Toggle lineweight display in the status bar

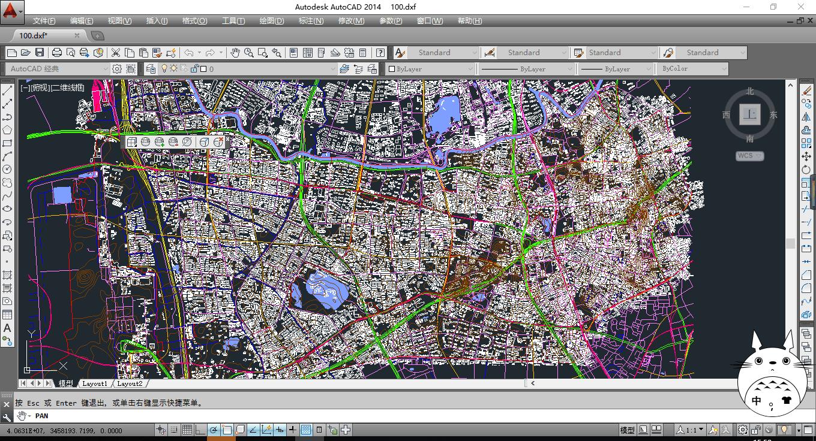pyautogui.click(x=292, y=430)
